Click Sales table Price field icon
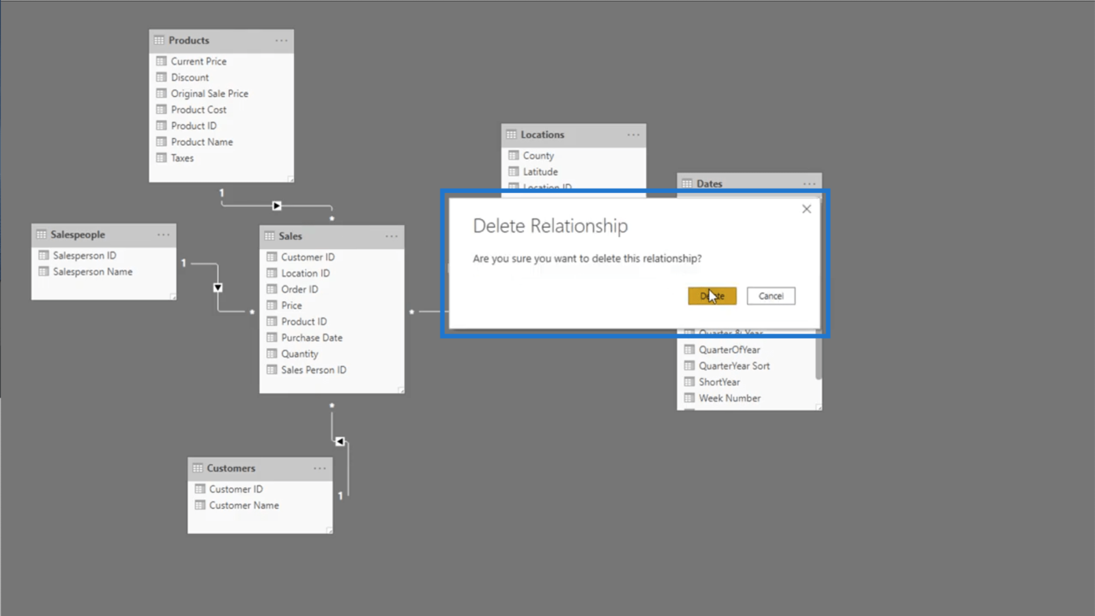 272,306
